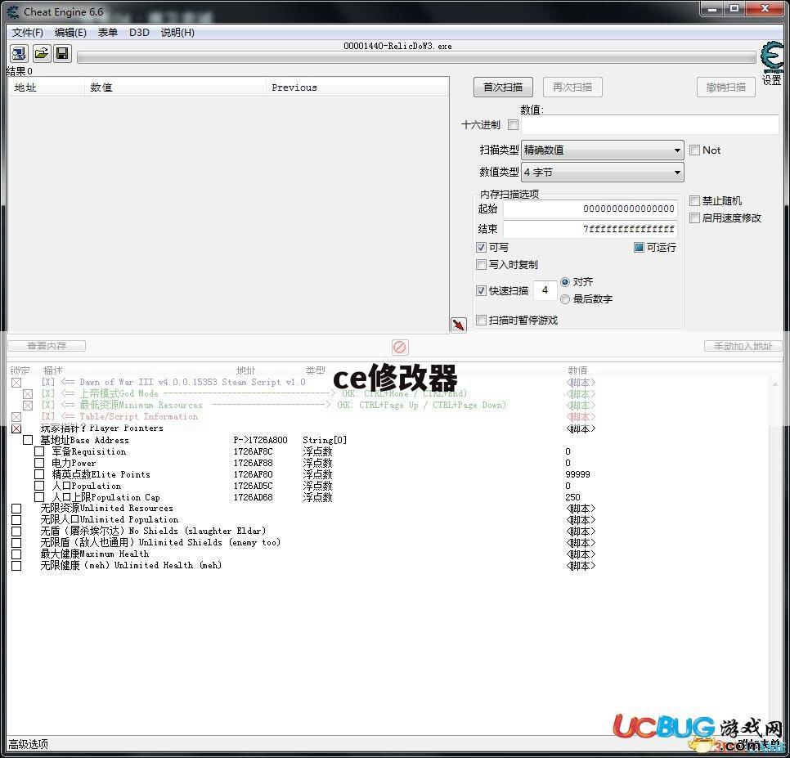Enable the 无限人口Unlimited Population script
This screenshot has height=758, width=790.
16,520
